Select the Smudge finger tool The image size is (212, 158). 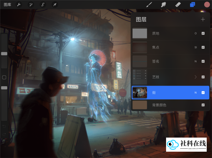164,5
